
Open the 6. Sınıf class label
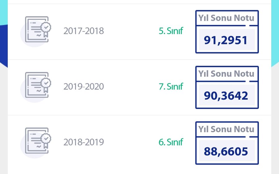pos(171,142)
